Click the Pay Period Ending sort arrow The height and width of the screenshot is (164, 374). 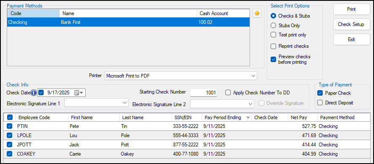(x=248, y=117)
